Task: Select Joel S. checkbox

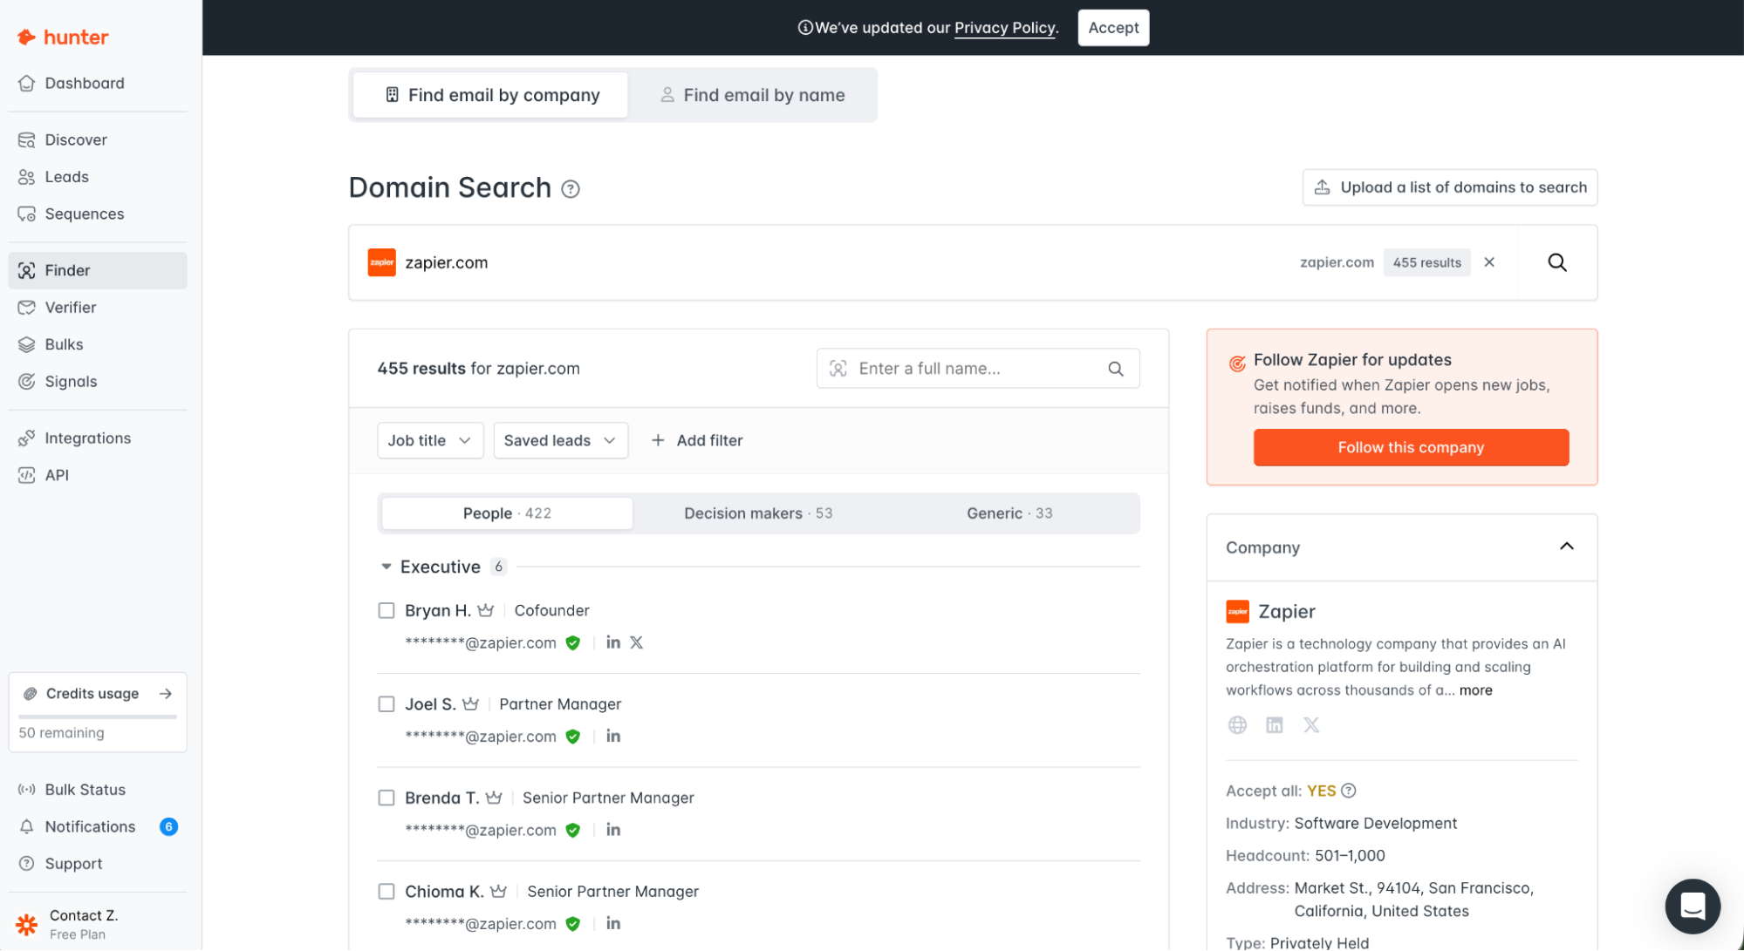Action: [x=386, y=703]
